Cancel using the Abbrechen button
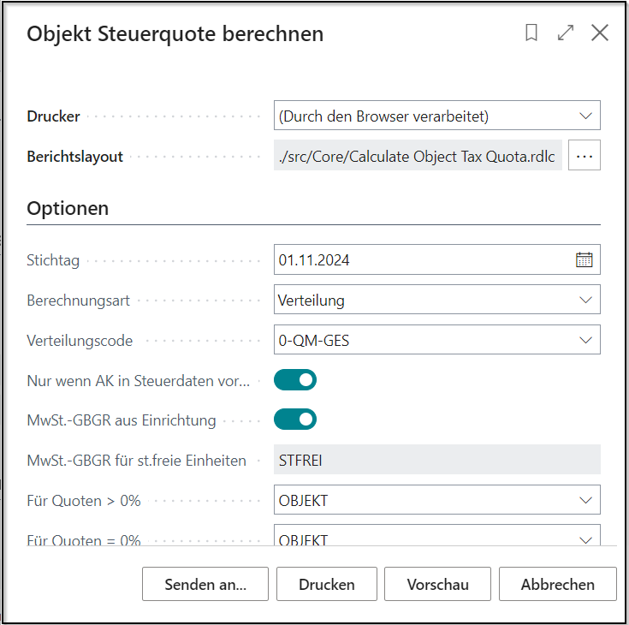This screenshot has height=625, width=629. pyautogui.click(x=558, y=585)
